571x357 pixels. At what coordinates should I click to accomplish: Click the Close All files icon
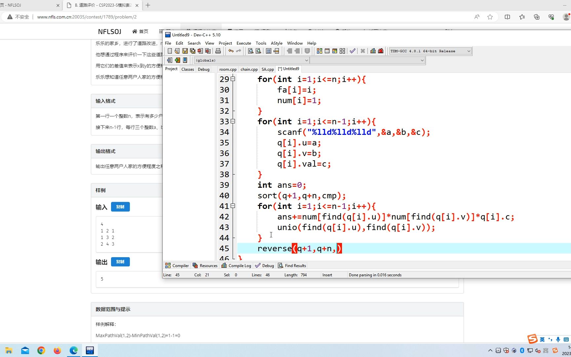tap(208, 51)
